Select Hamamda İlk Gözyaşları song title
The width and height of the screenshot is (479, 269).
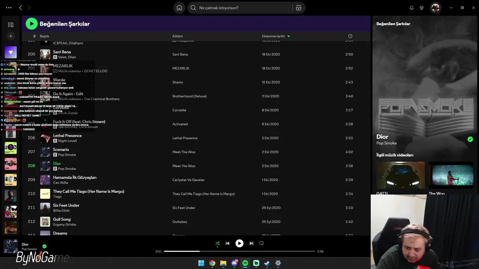(75, 177)
